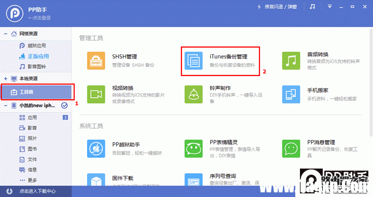Click the 铃声制作 title text
The image size is (373, 197).
[220, 88]
